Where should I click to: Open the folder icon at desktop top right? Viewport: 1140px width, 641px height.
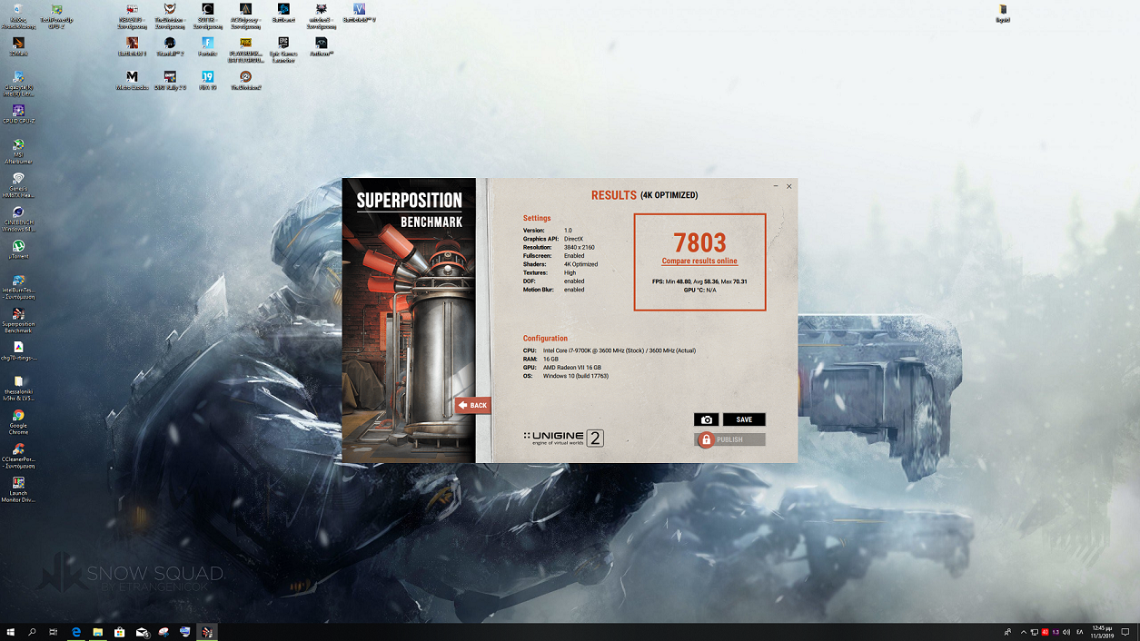[1003, 13]
